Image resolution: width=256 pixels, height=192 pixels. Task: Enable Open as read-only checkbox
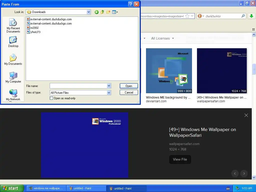51,98
